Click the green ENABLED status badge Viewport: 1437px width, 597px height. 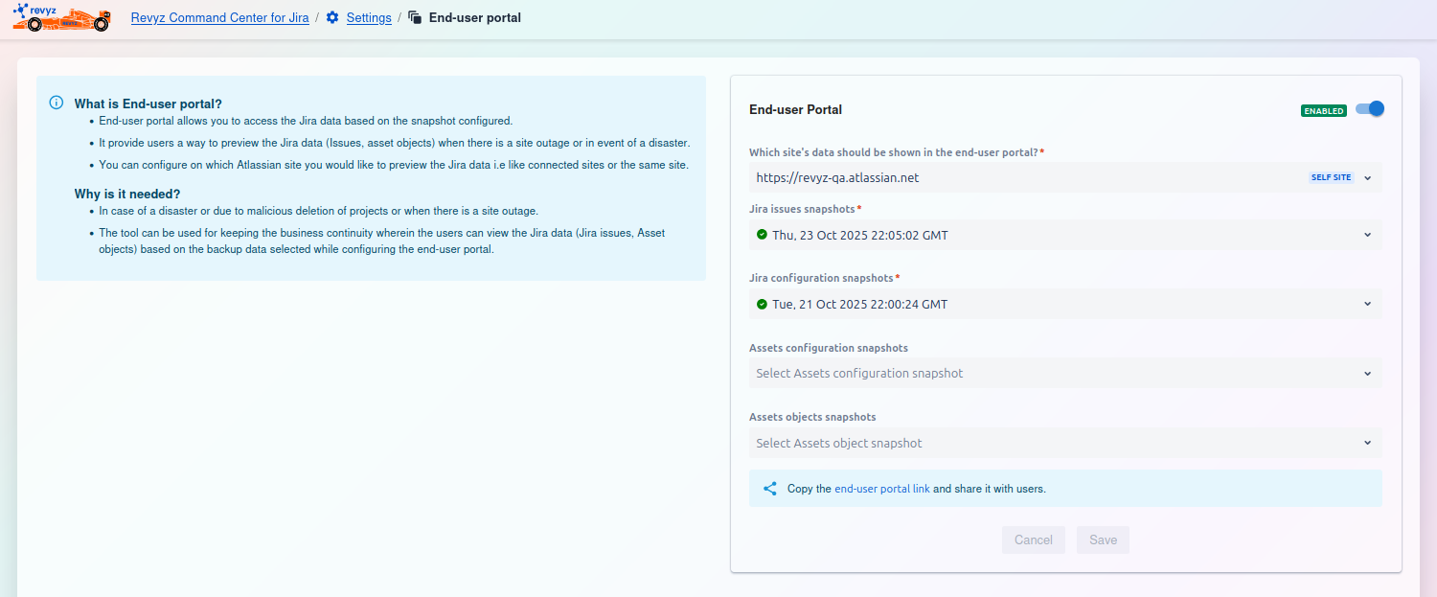[x=1323, y=110]
